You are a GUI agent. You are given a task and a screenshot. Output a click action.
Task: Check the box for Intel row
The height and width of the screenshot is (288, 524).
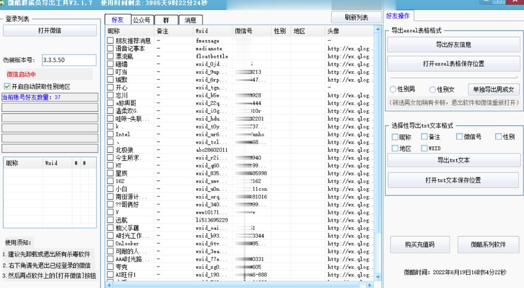pyautogui.click(x=110, y=134)
